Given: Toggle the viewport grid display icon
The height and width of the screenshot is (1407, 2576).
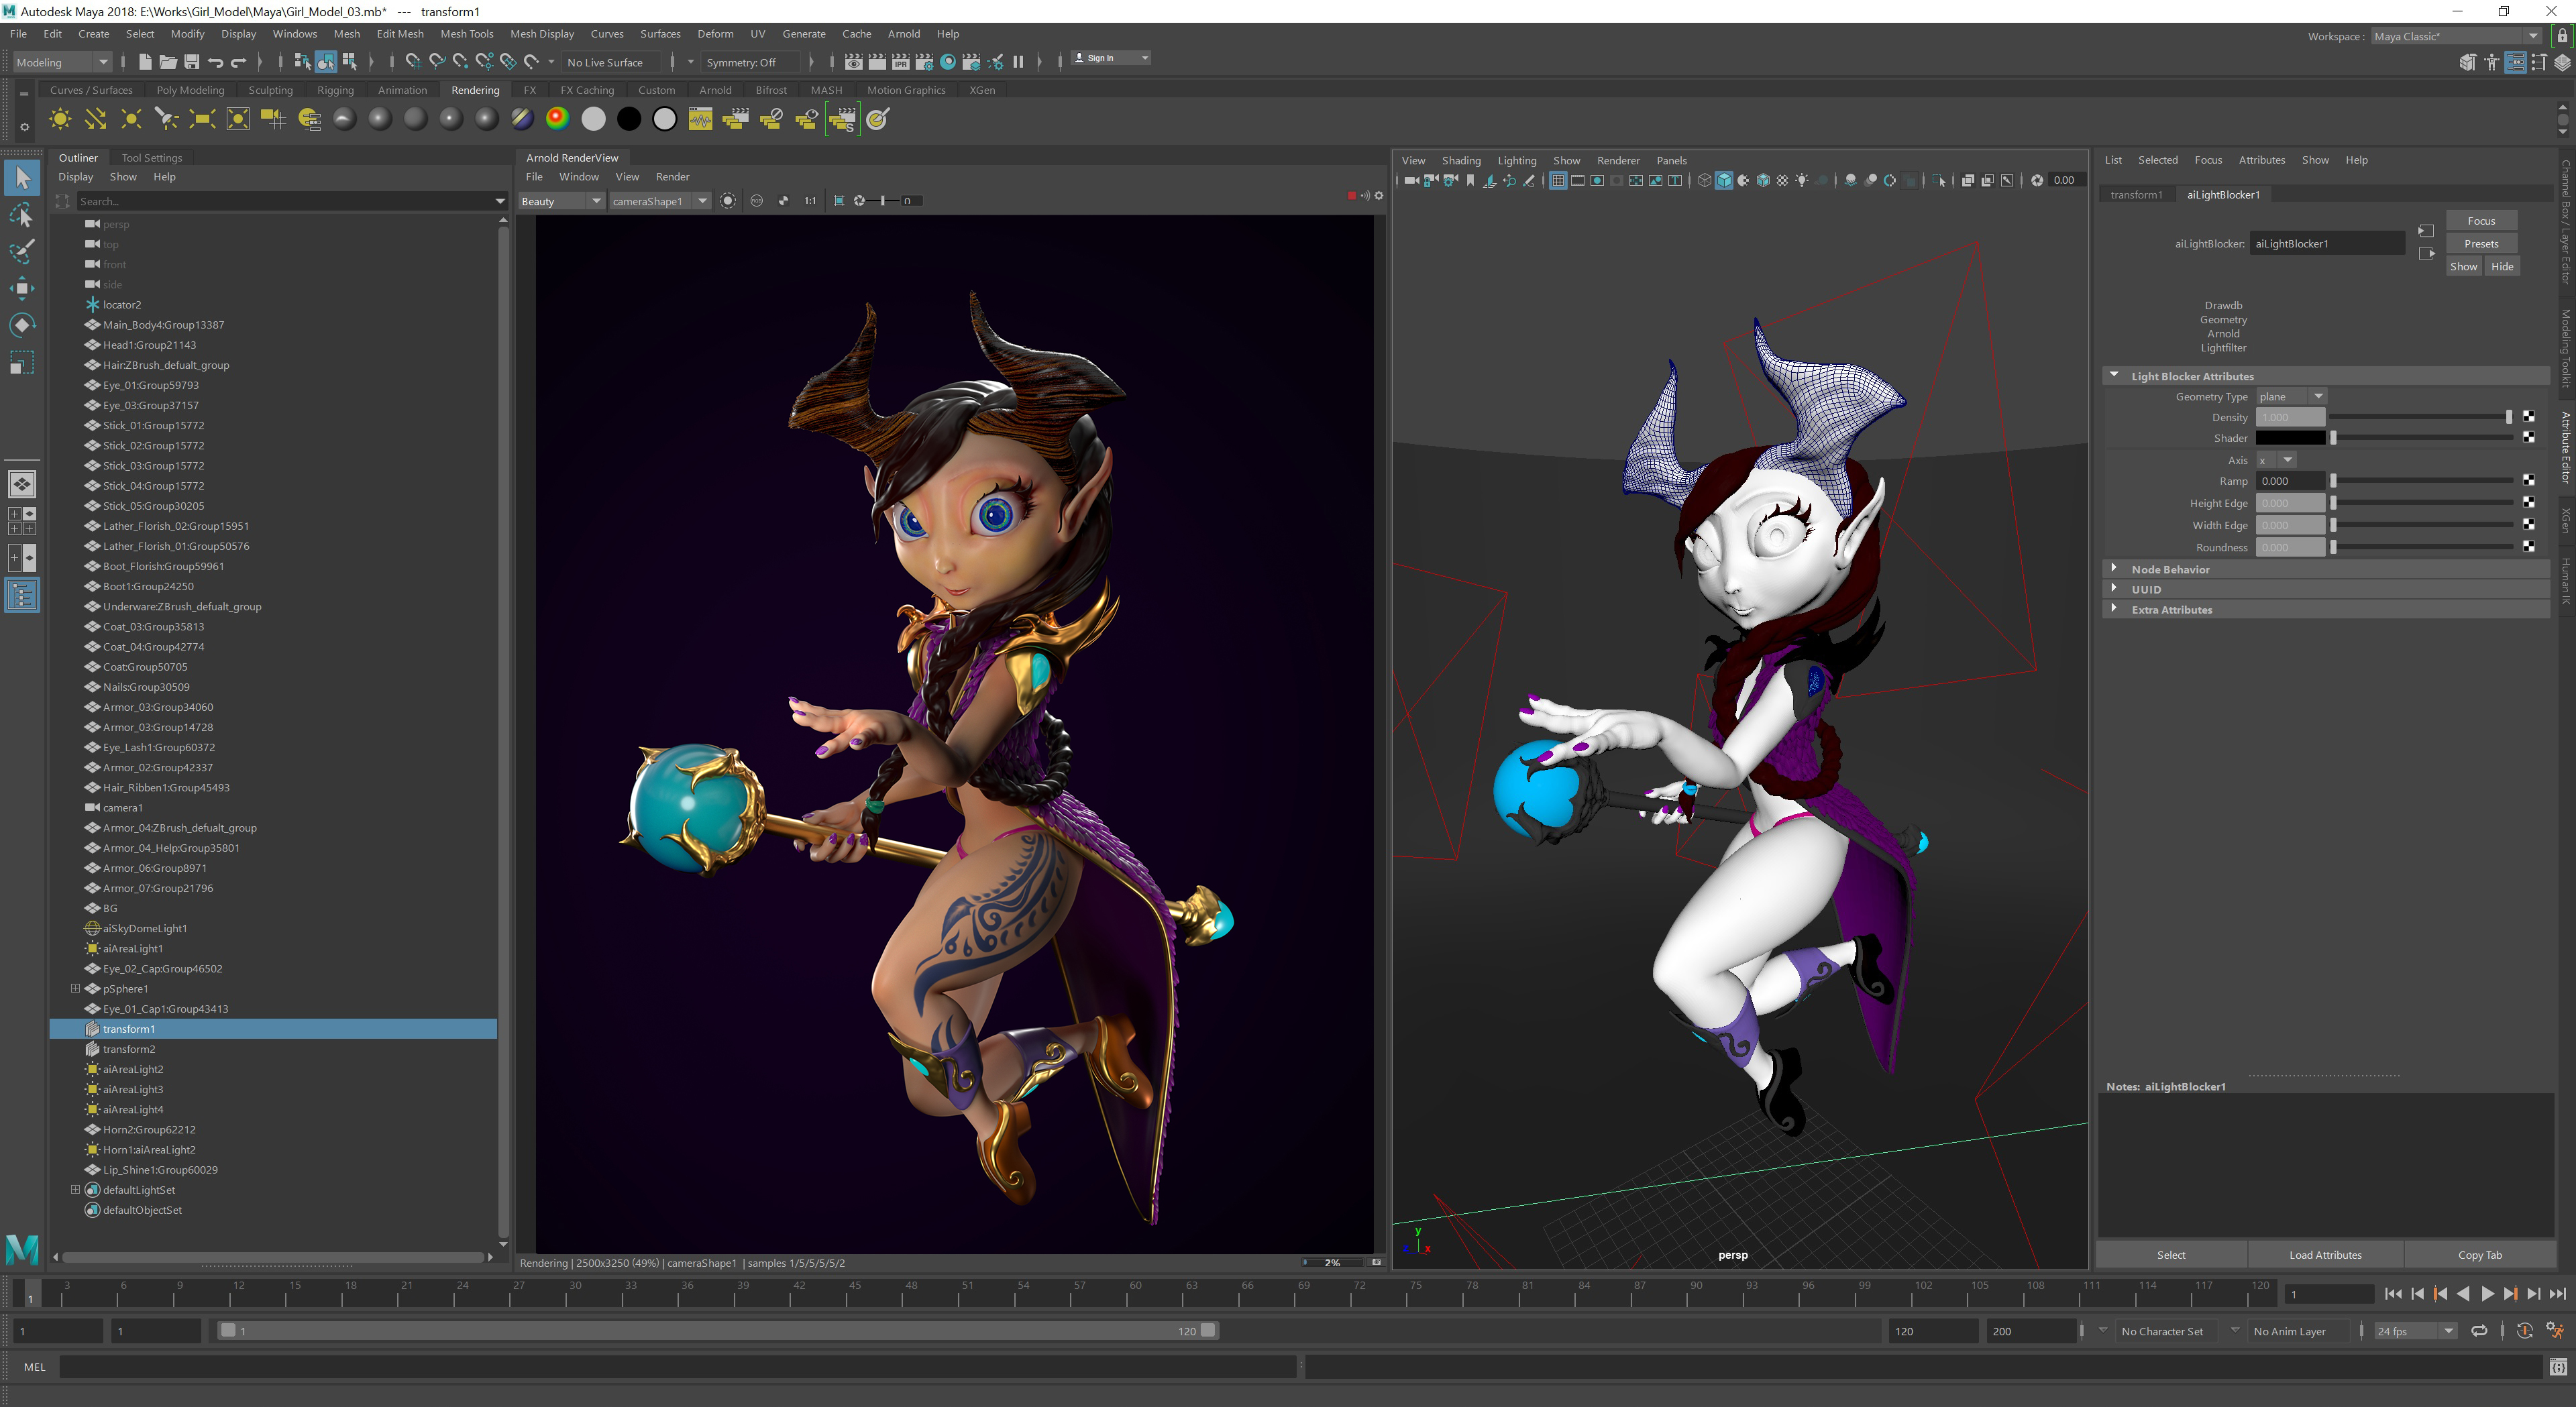Looking at the screenshot, I should tap(1557, 181).
